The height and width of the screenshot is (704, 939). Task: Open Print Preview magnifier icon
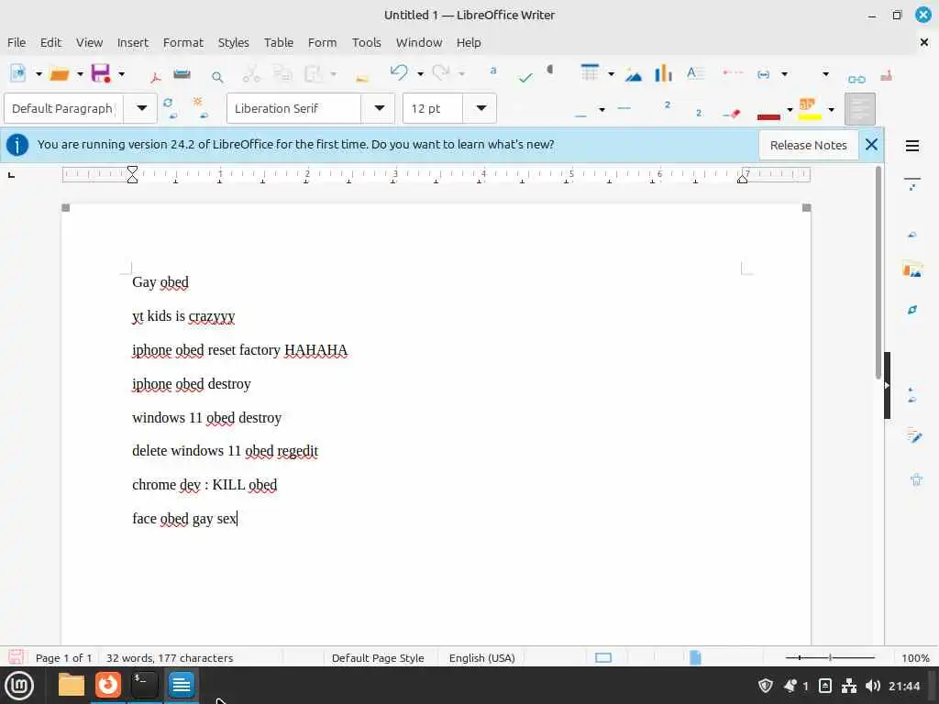click(x=217, y=77)
